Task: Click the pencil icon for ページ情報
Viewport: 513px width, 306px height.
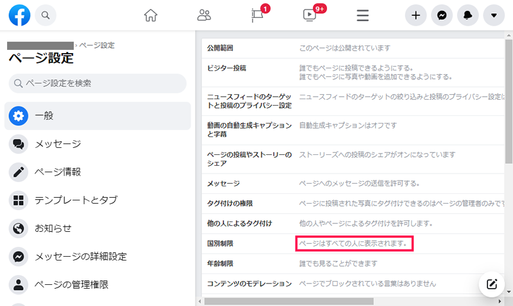Action: tap(19, 172)
